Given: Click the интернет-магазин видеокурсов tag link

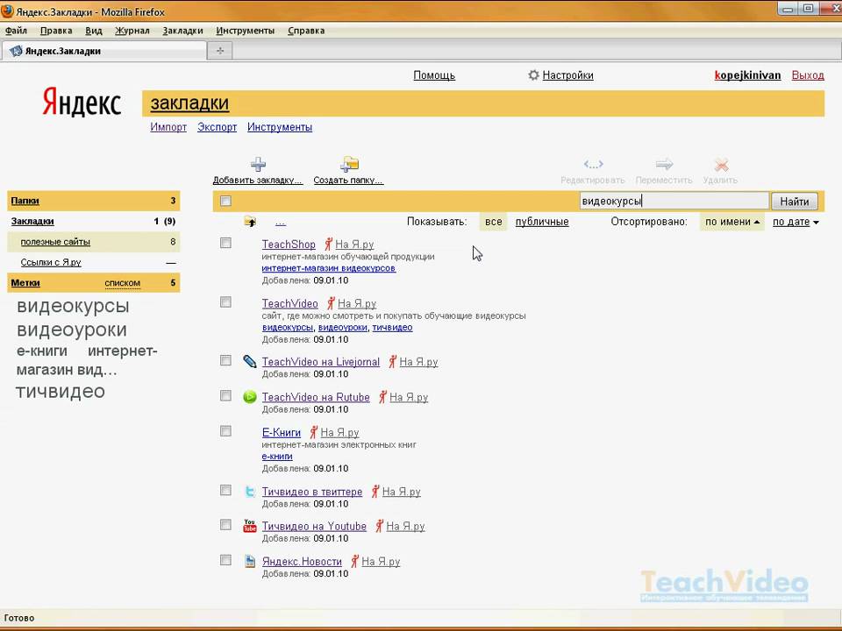Looking at the screenshot, I should click(329, 268).
